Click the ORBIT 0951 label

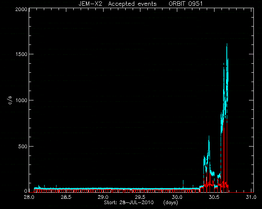click(185, 4)
